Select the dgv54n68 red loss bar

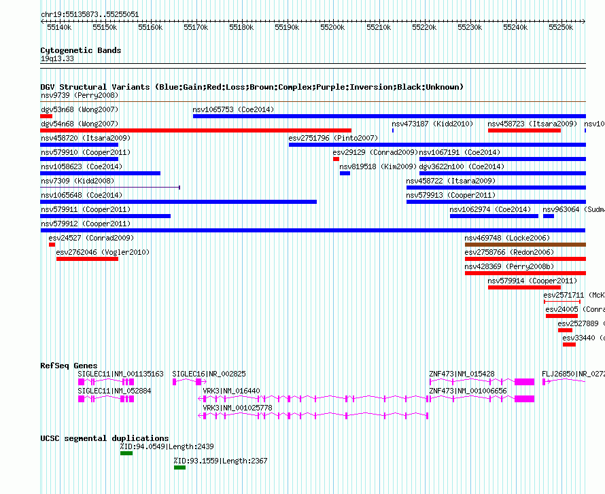click(196, 130)
